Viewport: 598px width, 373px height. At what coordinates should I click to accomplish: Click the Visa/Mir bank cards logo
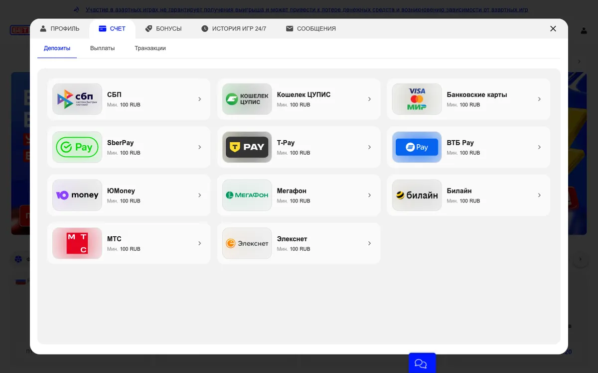(417, 99)
